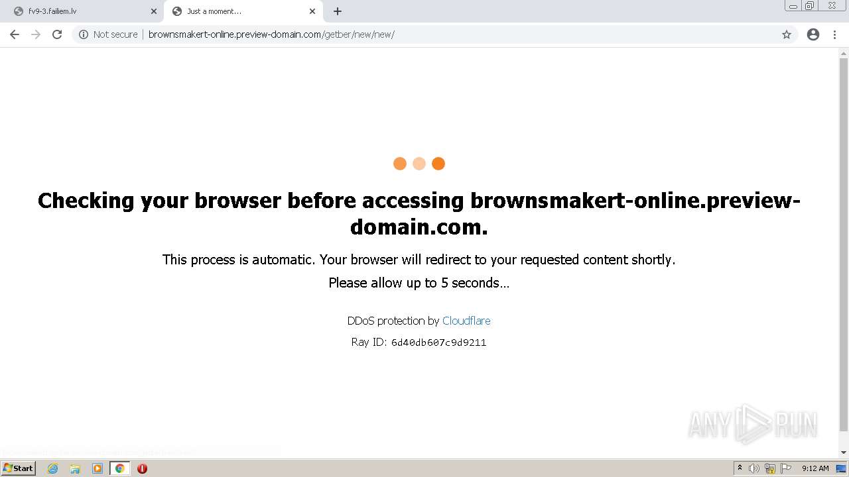Open the Chrome profile avatar icon

pyautogui.click(x=813, y=34)
